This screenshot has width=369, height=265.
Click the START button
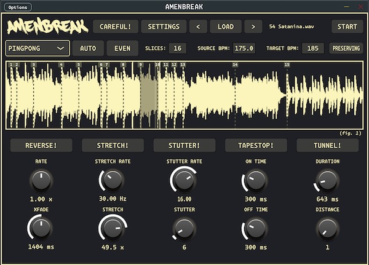point(347,26)
